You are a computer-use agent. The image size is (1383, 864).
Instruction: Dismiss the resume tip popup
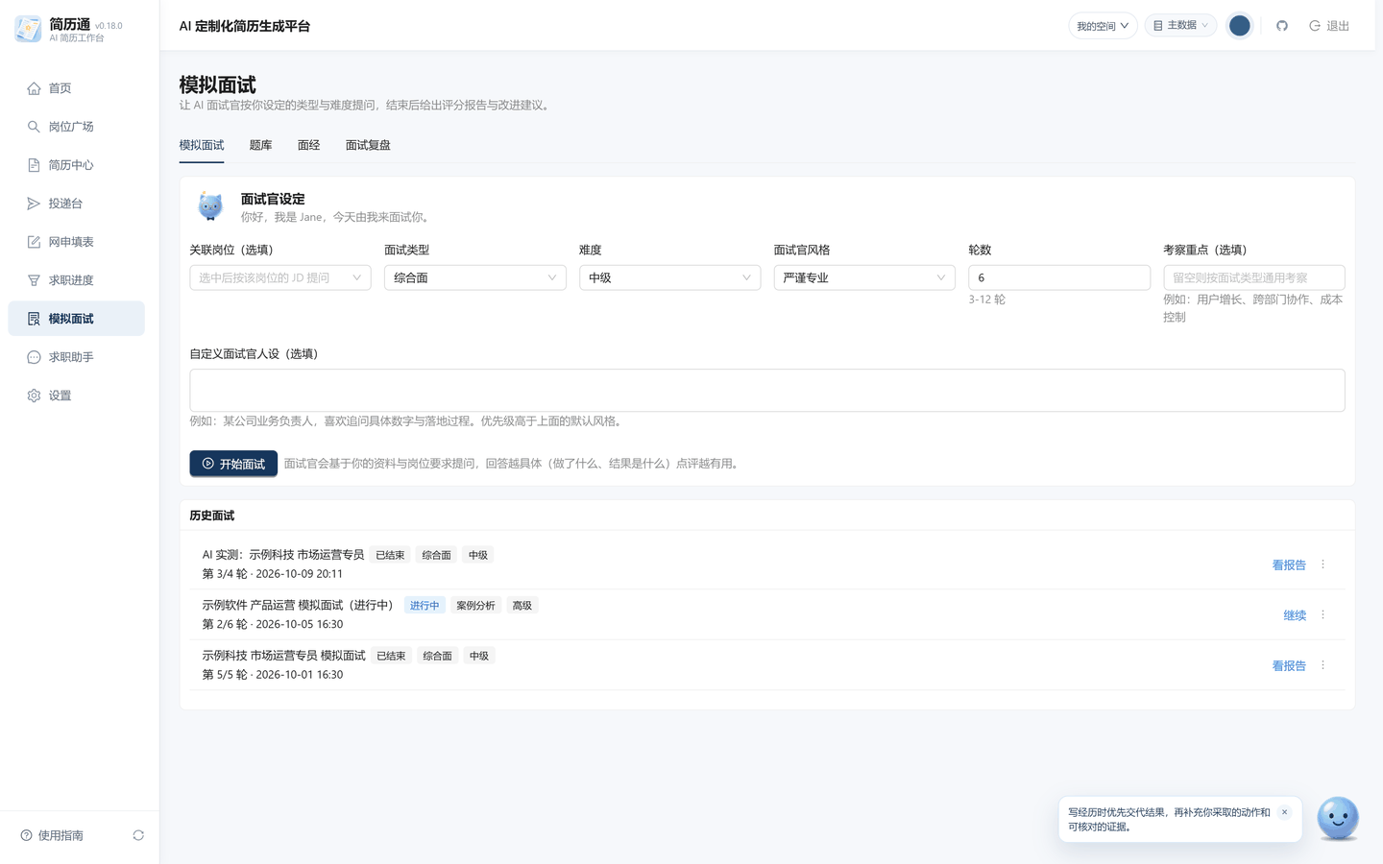1284,812
